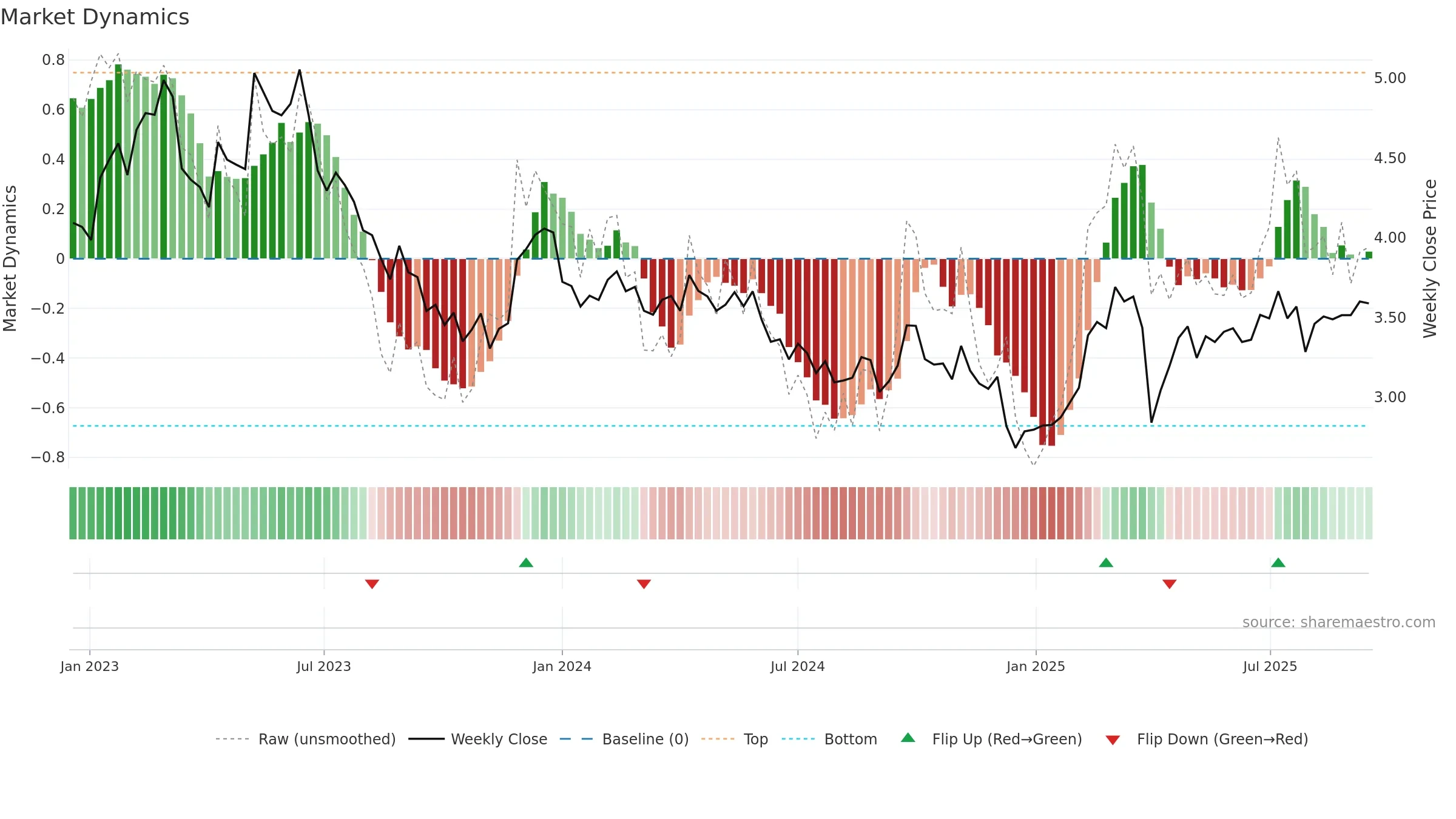Select the flip-down marker after Jul 2023
The height and width of the screenshot is (819, 1456).
coord(372,584)
